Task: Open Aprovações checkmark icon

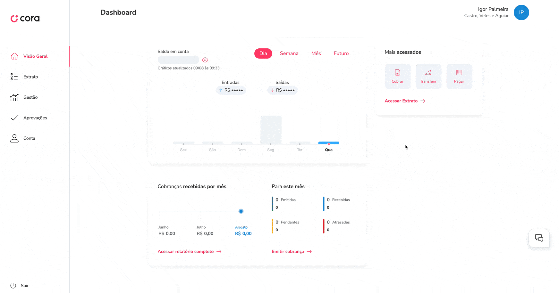Action: [14, 118]
